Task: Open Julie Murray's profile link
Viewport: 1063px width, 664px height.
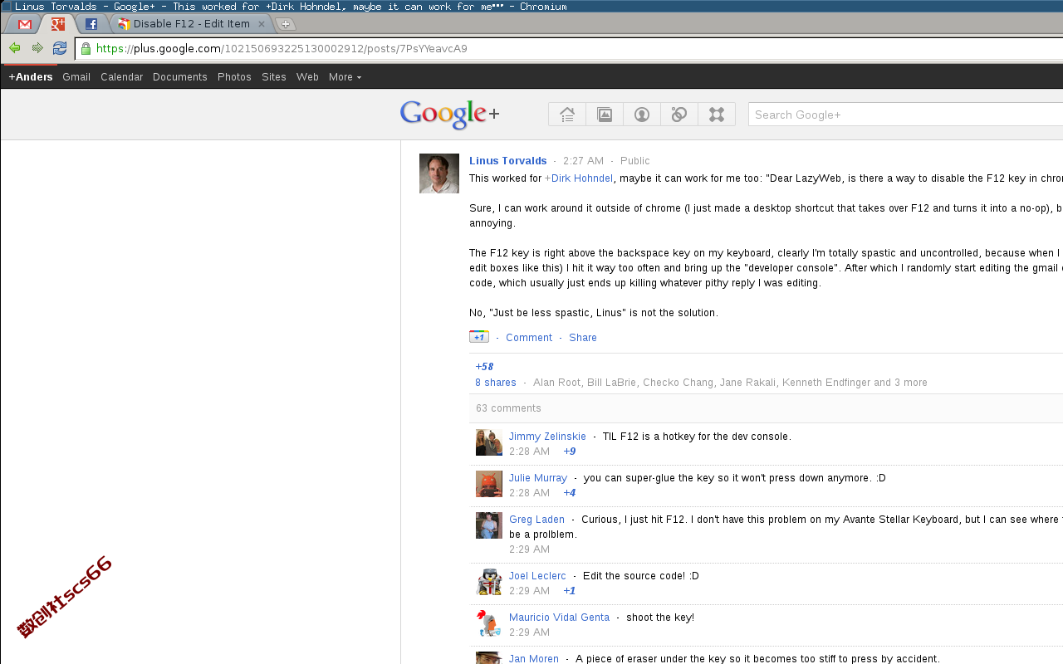Action: coord(538,478)
